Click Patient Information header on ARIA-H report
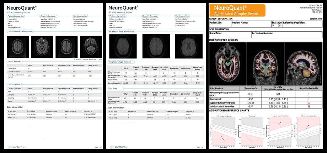The image size is (327, 153). 117,16
